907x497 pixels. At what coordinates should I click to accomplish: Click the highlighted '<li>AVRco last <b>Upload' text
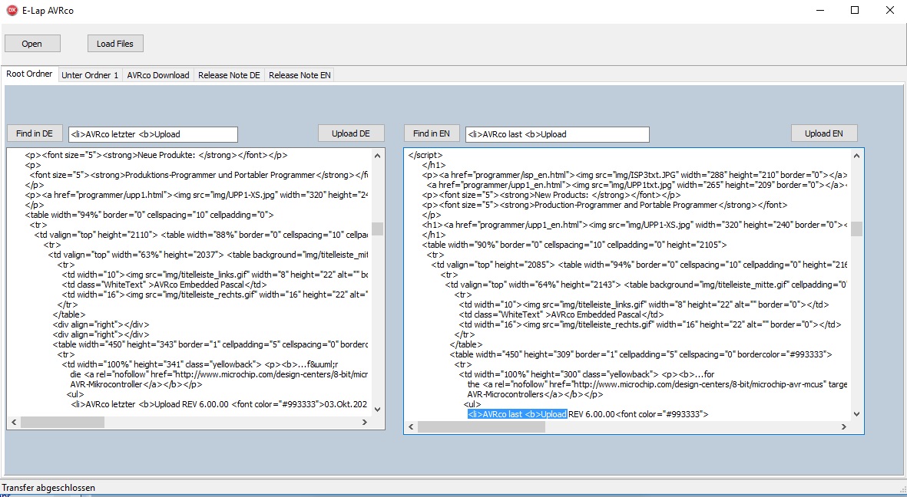coord(517,414)
